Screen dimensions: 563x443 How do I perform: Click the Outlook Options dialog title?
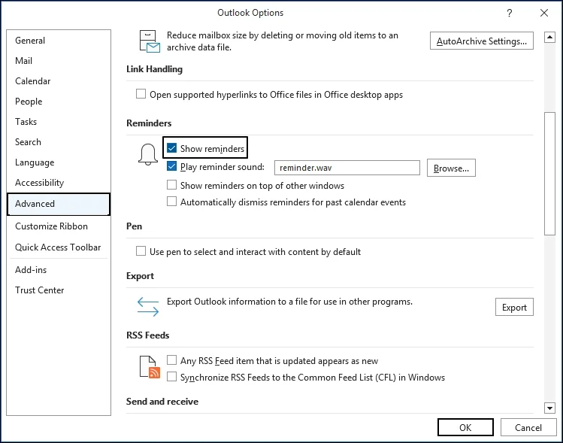[x=250, y=13]
